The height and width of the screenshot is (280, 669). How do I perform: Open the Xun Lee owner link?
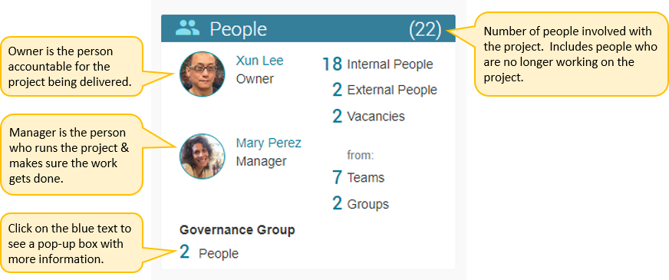(259, 61)
